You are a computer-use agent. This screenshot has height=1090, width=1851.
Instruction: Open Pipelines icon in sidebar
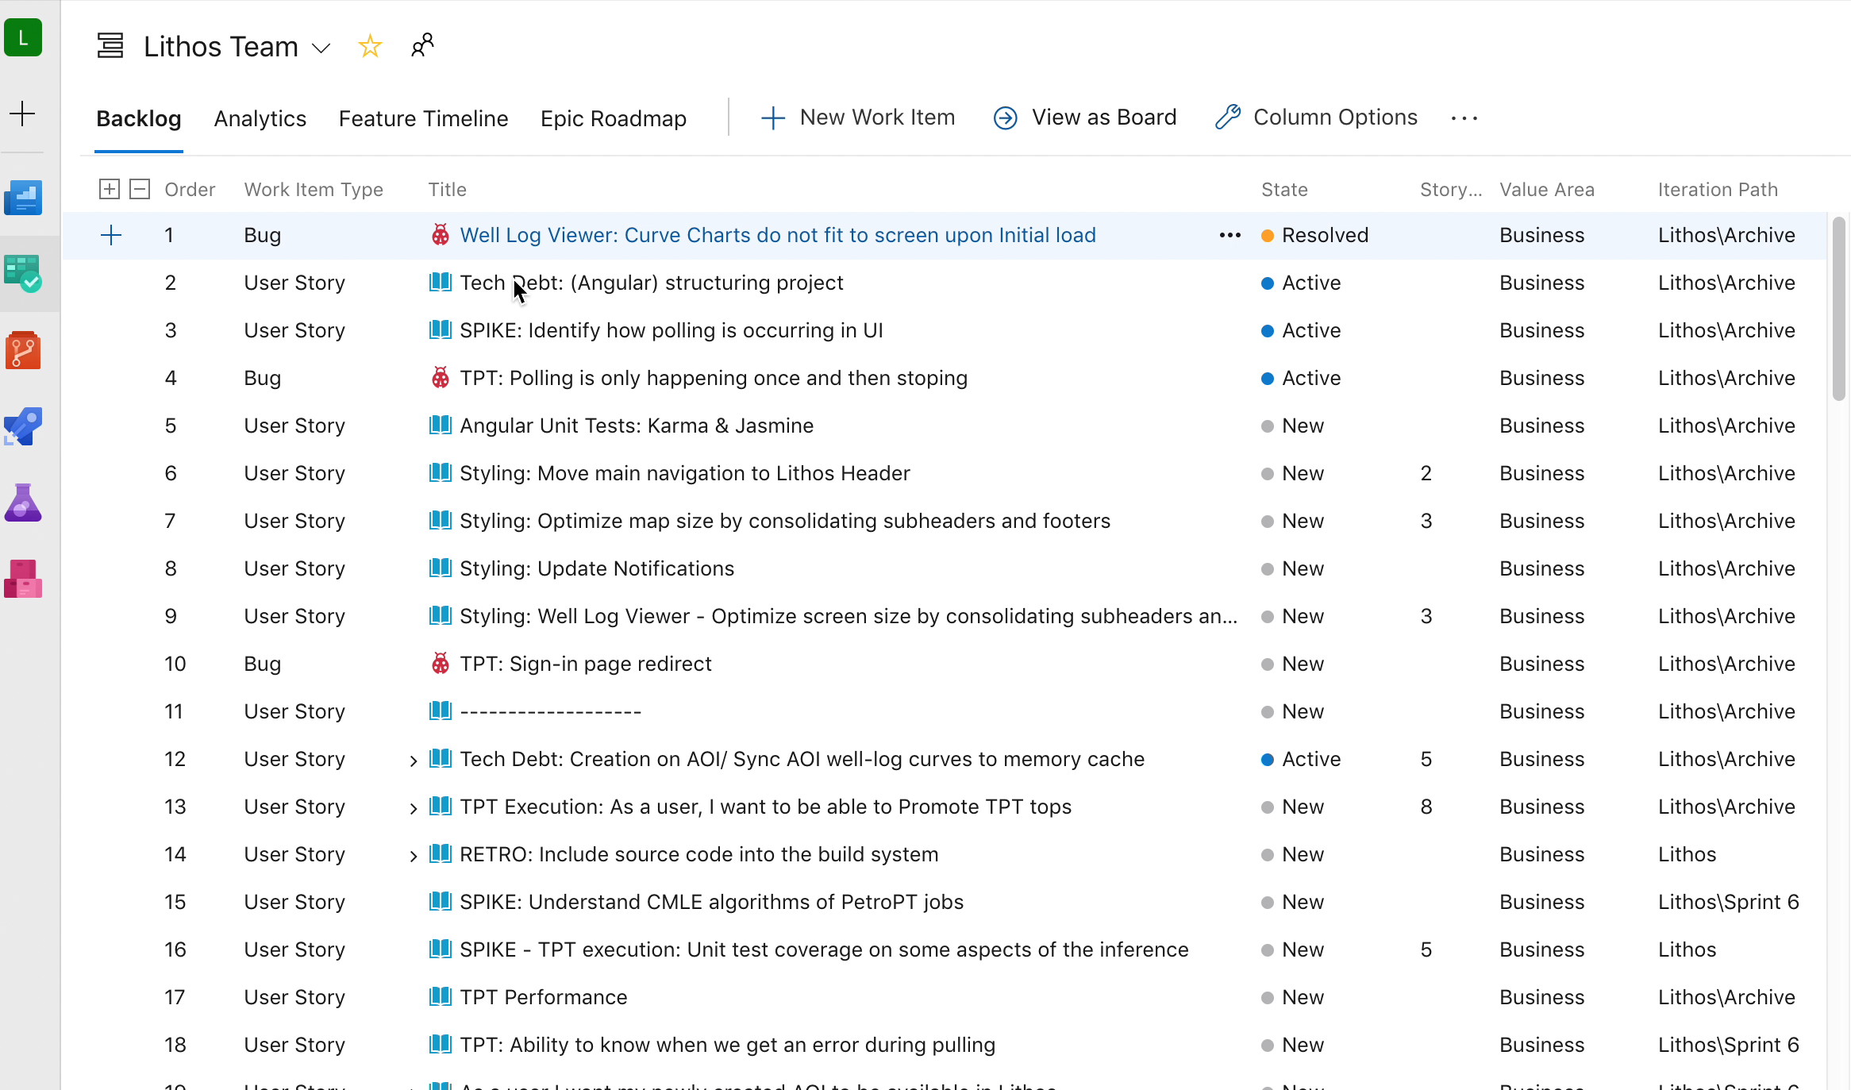tap(23, 426)
